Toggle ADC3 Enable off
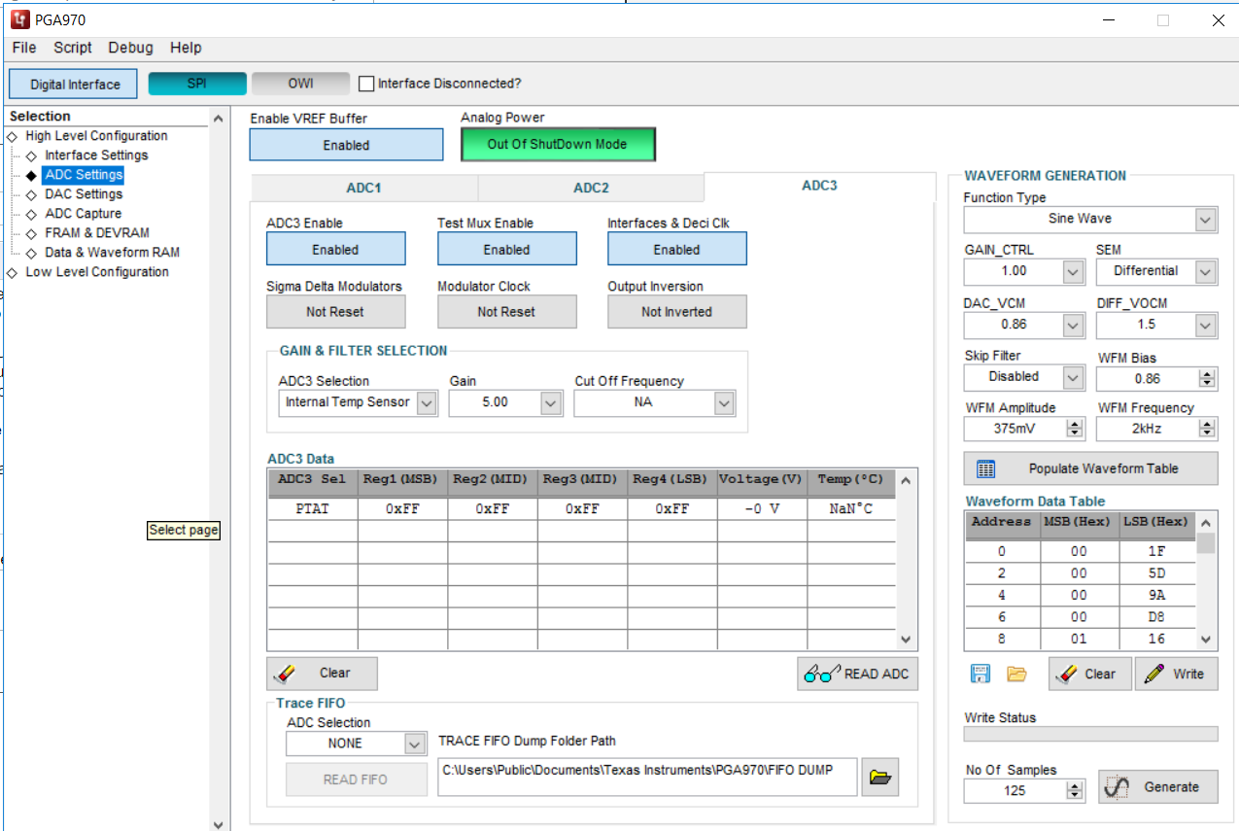Viewport: 1239px width, 831px height. pos(335,249)
